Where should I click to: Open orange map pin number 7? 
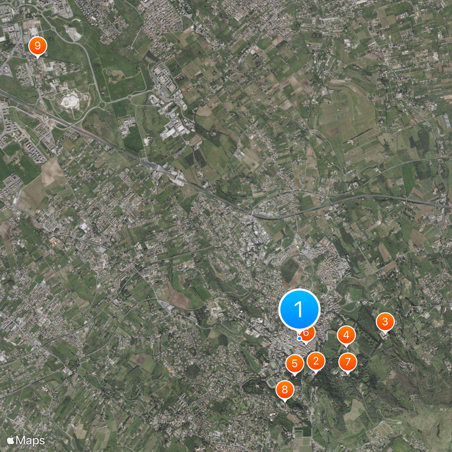[x=347, y=363]
